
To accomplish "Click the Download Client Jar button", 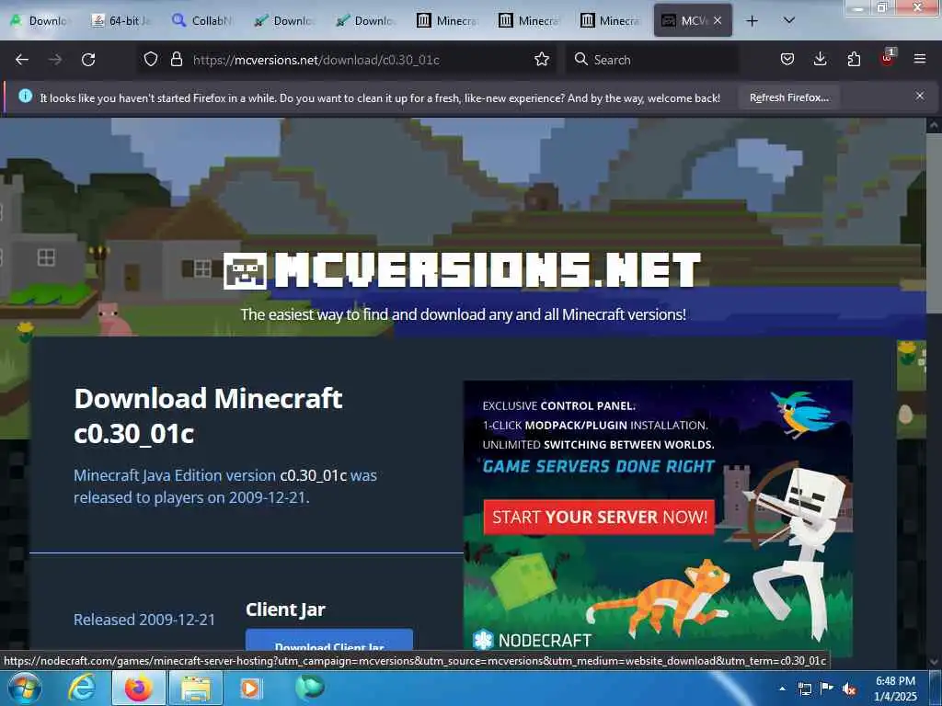I will pyautogui.click(x=329, y=640).
